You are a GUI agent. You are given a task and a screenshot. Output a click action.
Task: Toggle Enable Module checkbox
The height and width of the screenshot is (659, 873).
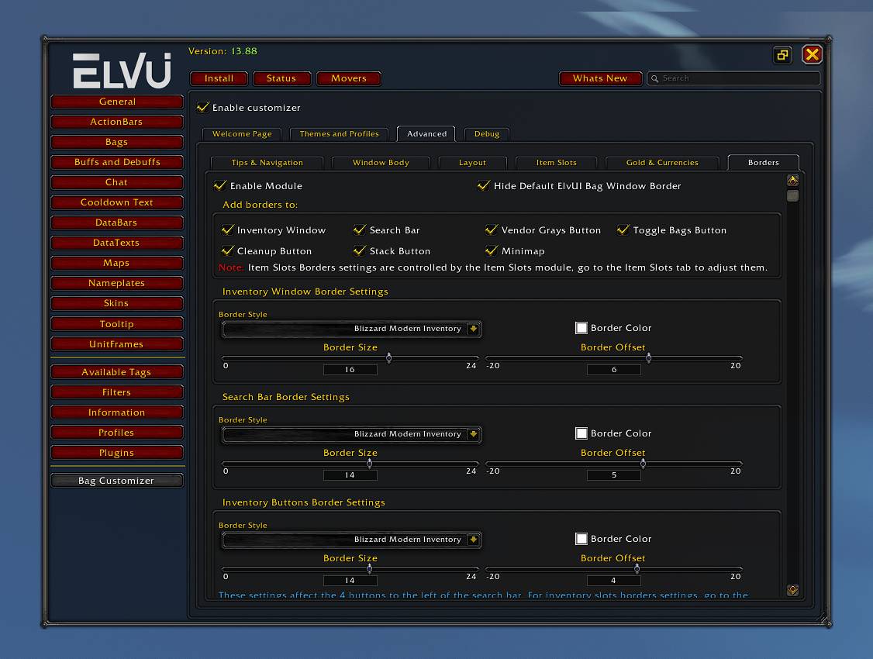point(220,186)
